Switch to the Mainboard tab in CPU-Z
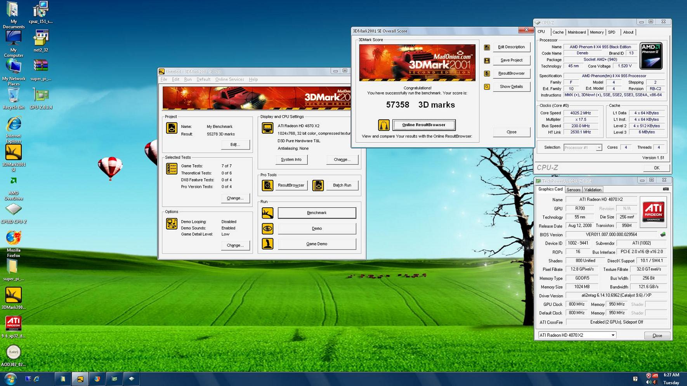Screen dimensions: 687x386 tap(576, 33)
